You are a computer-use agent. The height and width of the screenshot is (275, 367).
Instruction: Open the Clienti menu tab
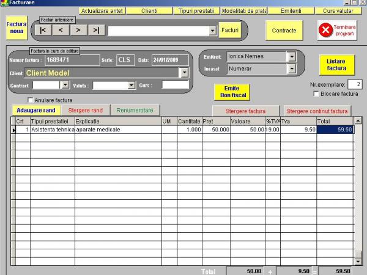[149, 11]
